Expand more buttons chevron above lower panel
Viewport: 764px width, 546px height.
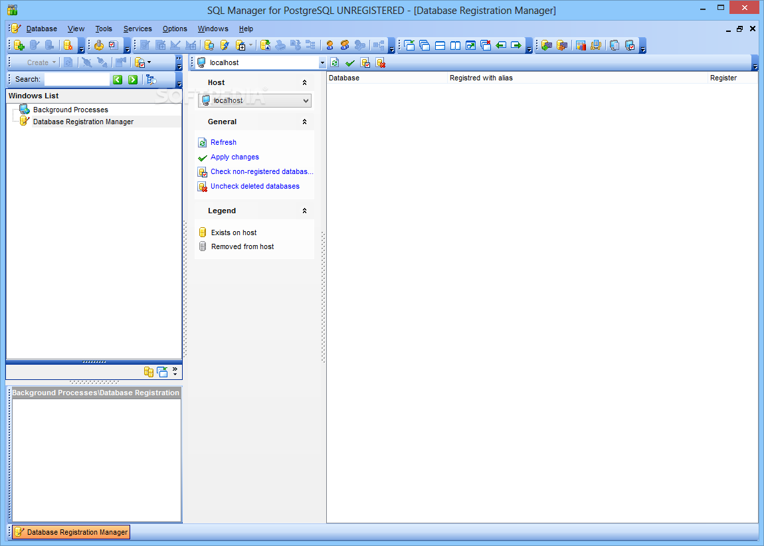pos(175,371)
